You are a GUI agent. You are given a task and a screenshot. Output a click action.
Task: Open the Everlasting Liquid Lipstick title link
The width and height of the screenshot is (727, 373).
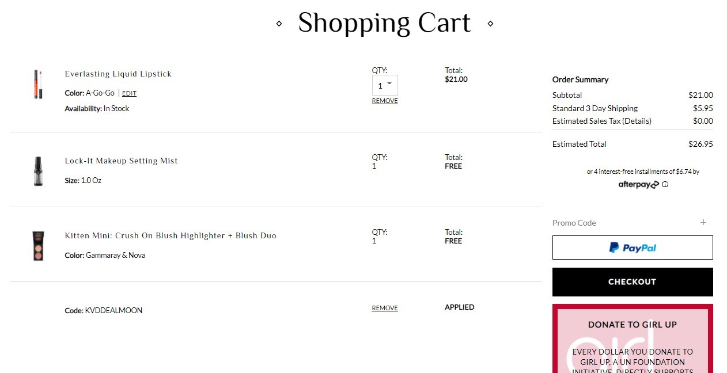click(x=118, y=74)
